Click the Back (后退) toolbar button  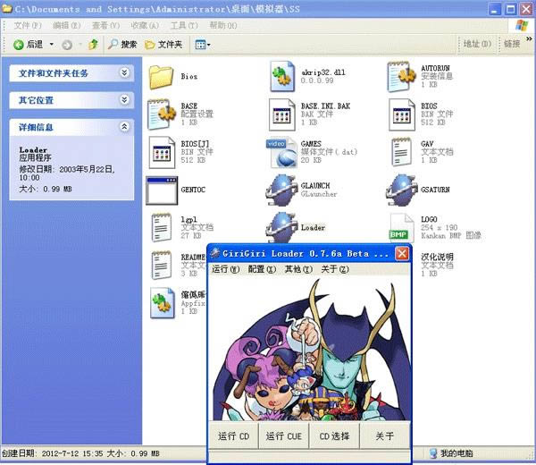29,45
